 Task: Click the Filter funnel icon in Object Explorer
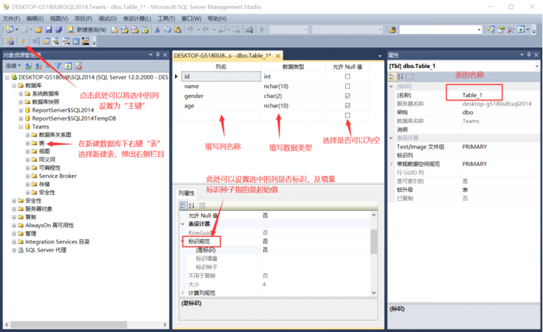pos(58,66)
